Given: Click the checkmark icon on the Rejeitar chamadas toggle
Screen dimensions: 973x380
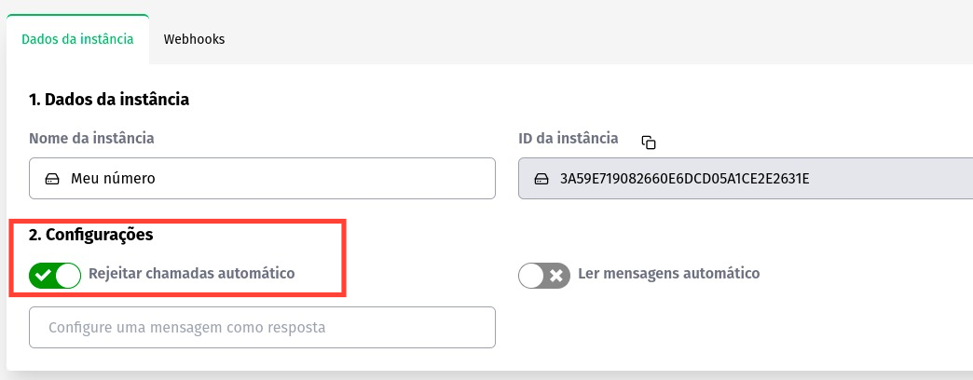Looking at the screenshot, I should [x=42, y=275].
